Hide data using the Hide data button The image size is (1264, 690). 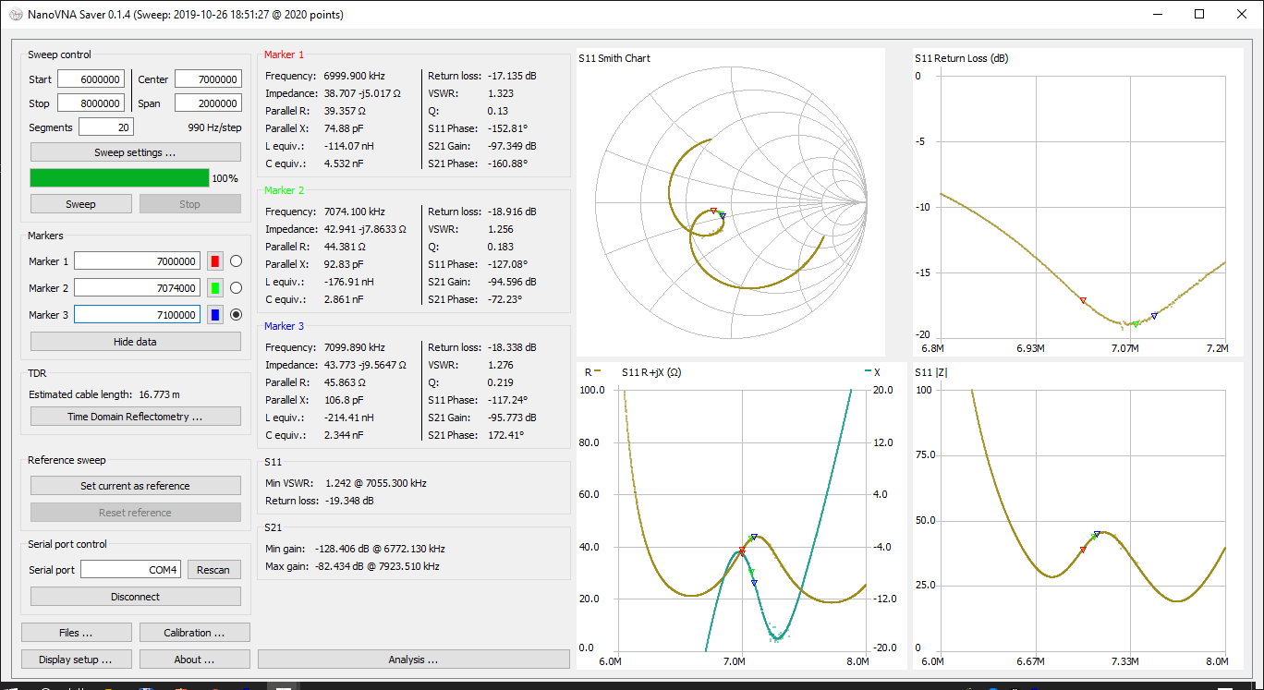[x=135, y=341]
